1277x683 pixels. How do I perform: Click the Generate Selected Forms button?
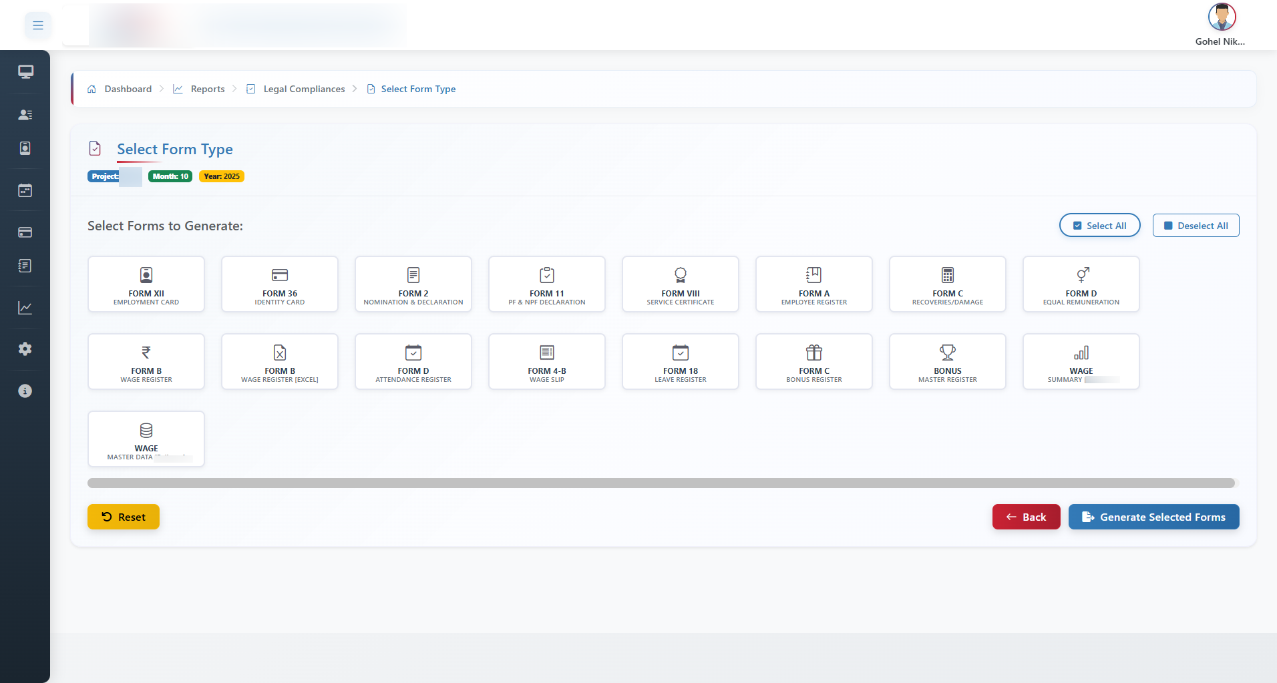click(x=1153, y=517)
